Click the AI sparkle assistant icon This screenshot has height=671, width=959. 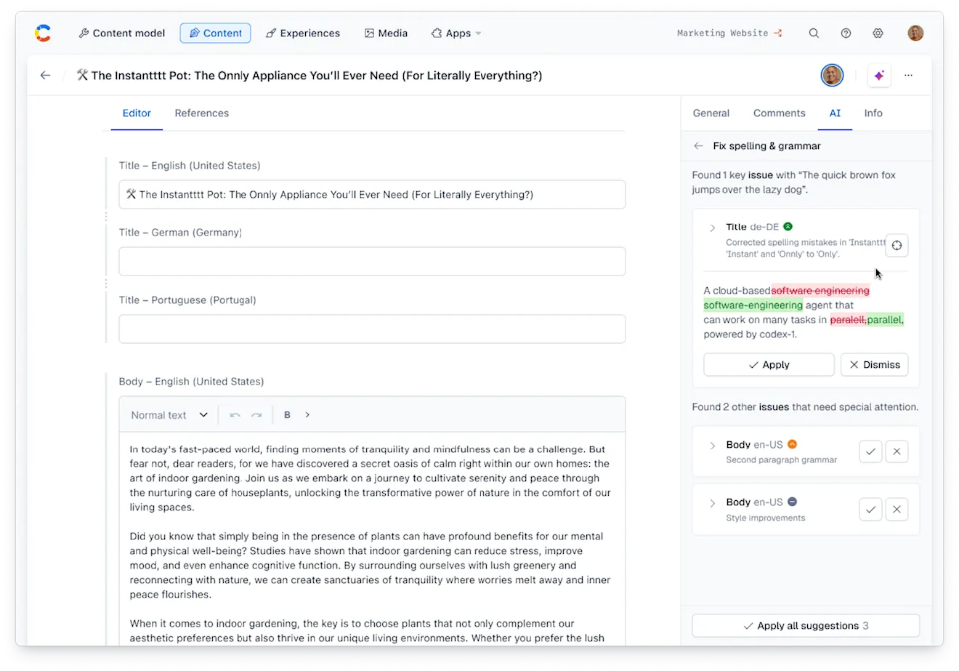(x=879, y=76)
